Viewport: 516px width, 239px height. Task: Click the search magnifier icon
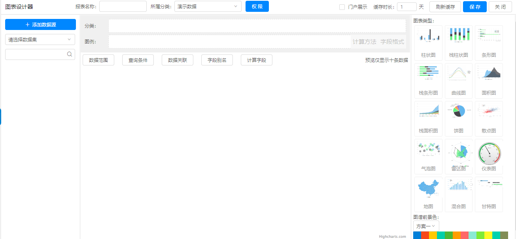point(70,54)
